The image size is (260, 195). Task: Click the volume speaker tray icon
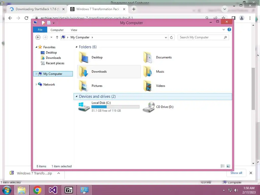(236, 190)
